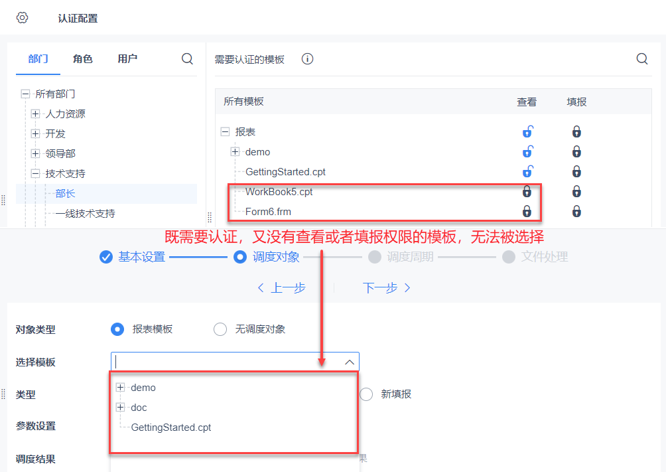Toggle fill lock icon for GettingStarted.cpt
This screenshot has height=472, width=666.
tap(576, 172)
